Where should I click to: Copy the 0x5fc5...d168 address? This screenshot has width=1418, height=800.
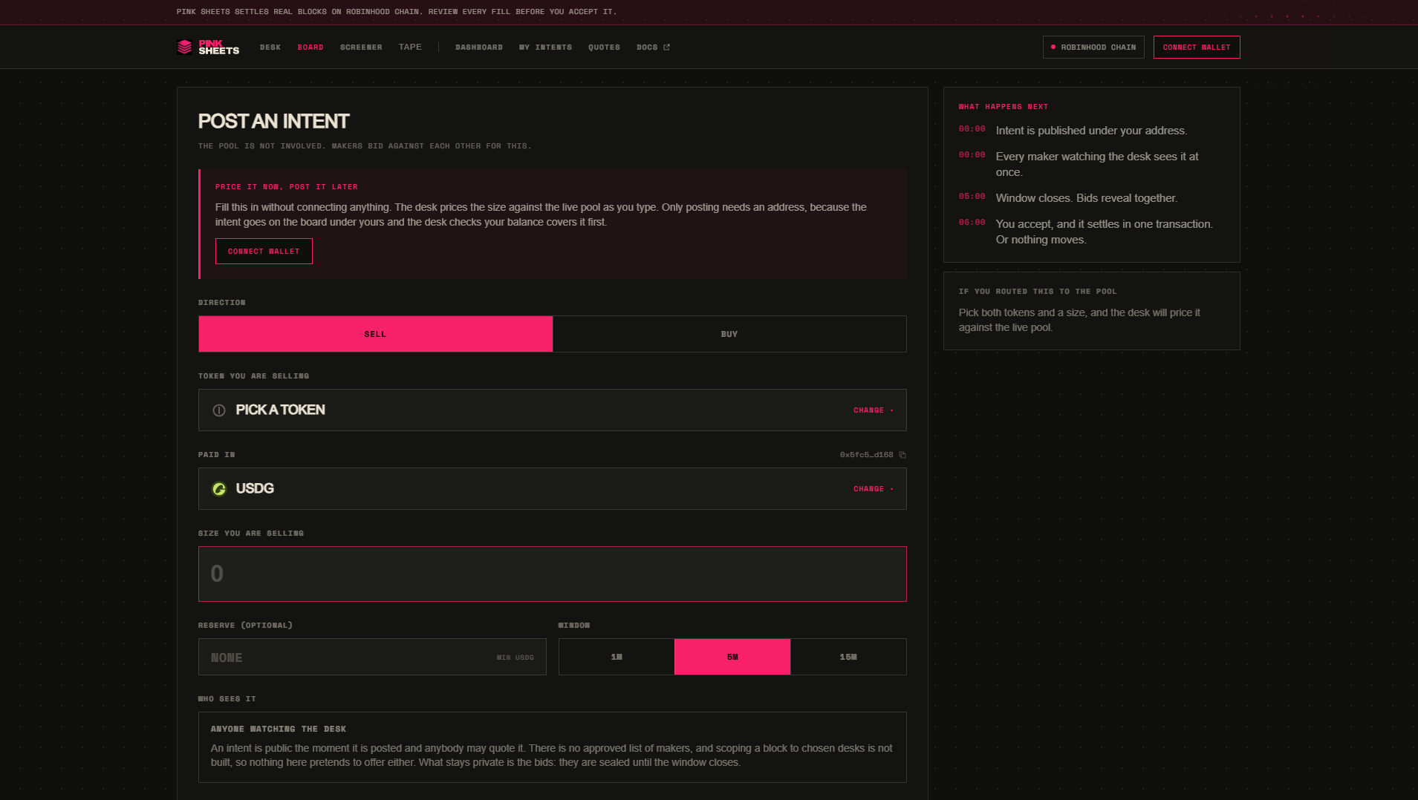902,455
